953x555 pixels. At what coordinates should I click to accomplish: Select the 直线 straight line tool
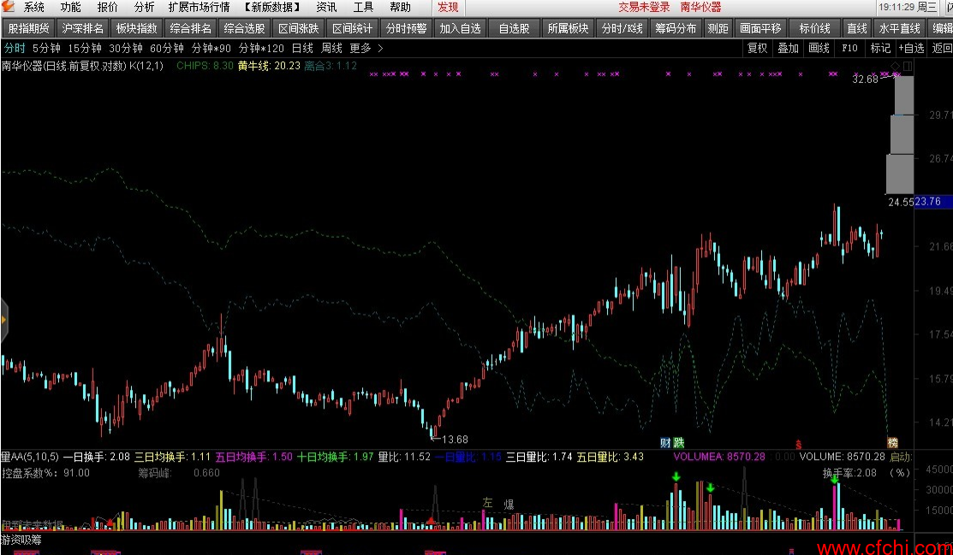pyautogui.click(x=856, y=27)
